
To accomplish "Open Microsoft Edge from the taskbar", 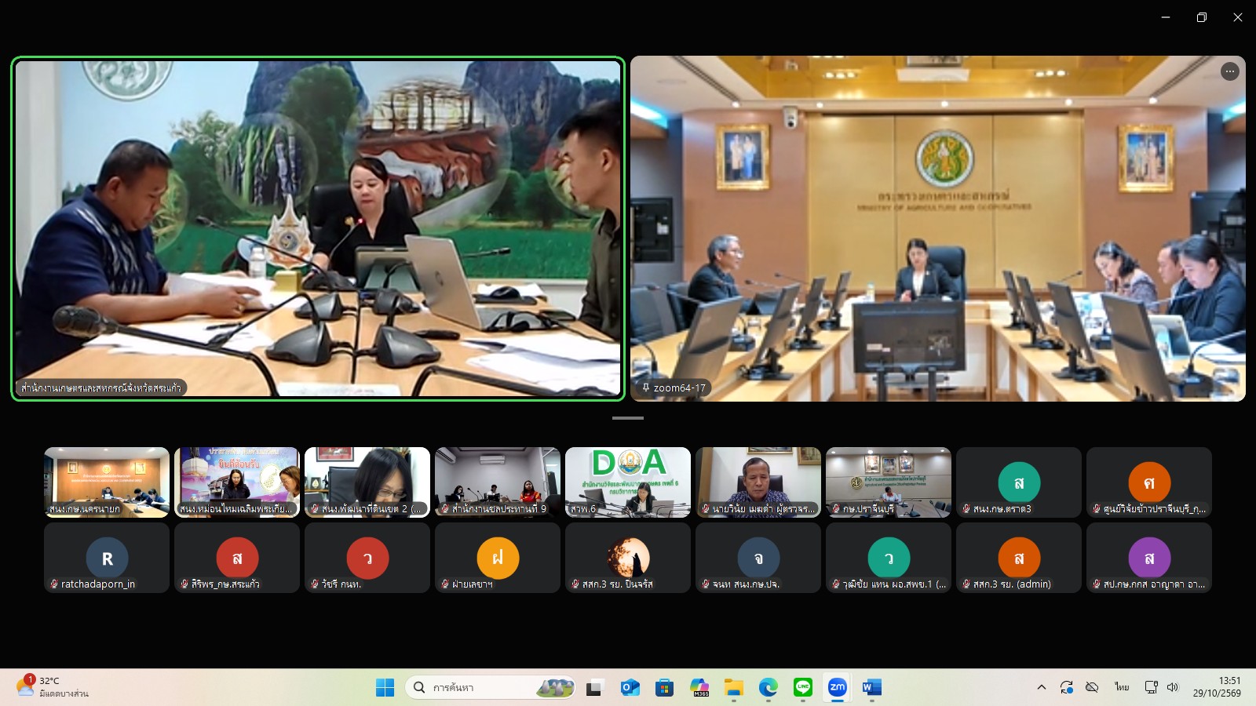I will [x=769, y=687].
